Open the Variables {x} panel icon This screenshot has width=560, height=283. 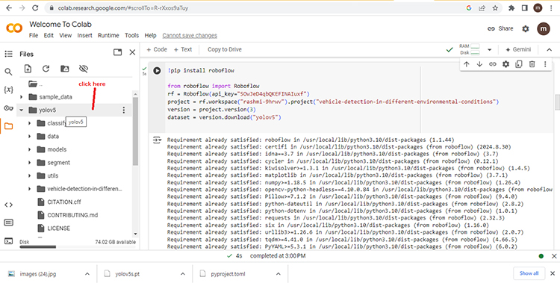[x=8, y=90]
